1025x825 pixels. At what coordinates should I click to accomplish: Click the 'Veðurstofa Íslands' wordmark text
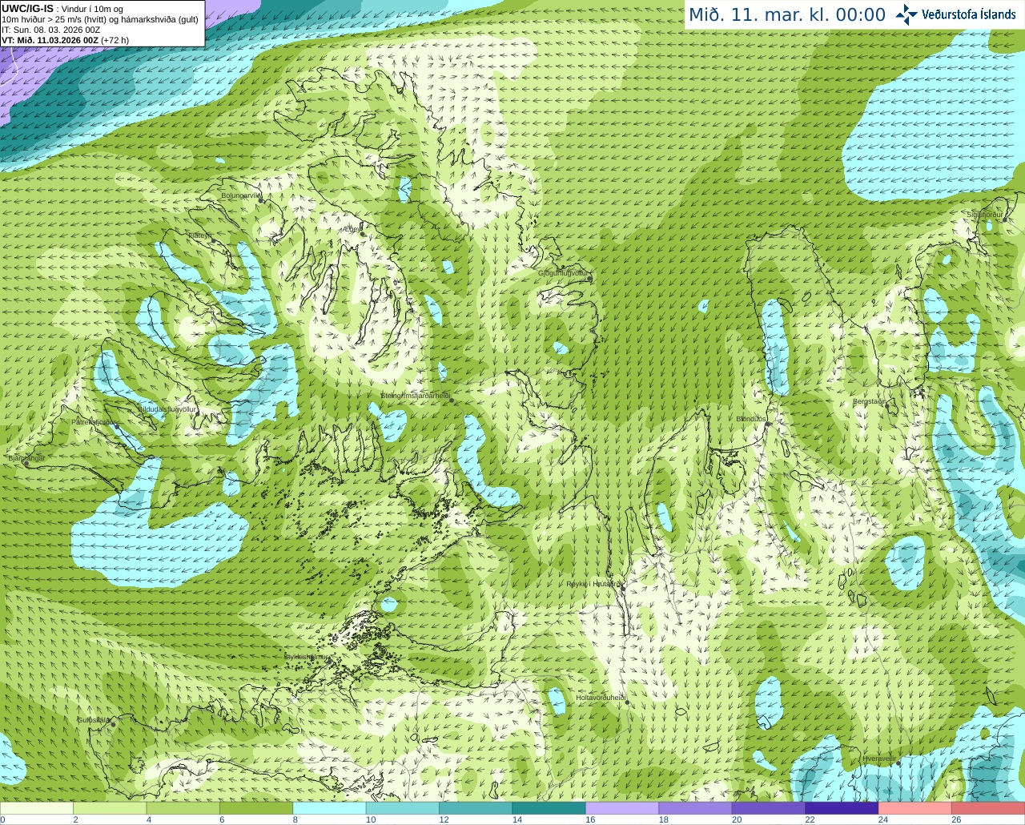pos(969,14)
